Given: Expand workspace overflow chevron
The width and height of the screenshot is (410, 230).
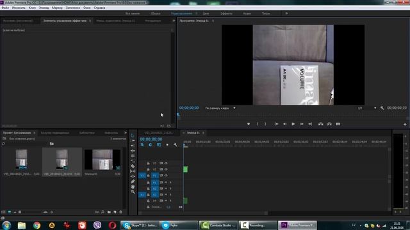Looking at the screenshot, I should [286, 13].
